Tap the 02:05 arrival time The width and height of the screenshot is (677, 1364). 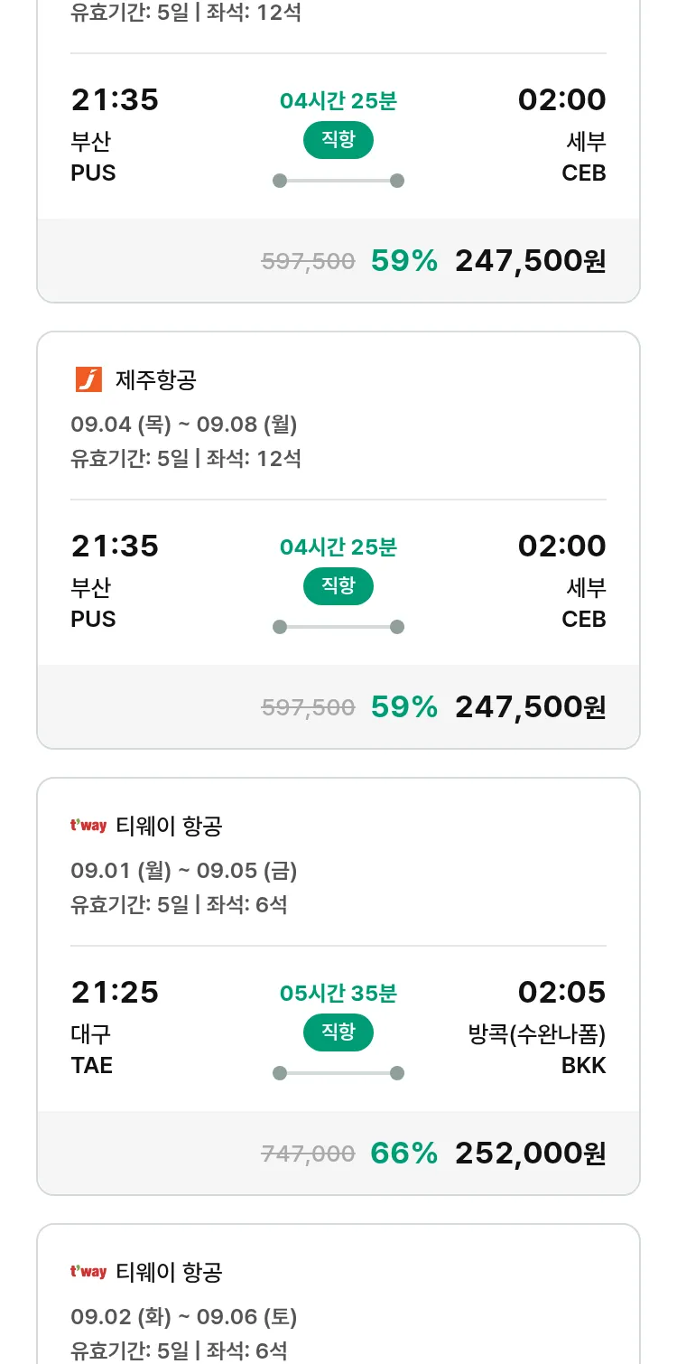click(561, 992)
